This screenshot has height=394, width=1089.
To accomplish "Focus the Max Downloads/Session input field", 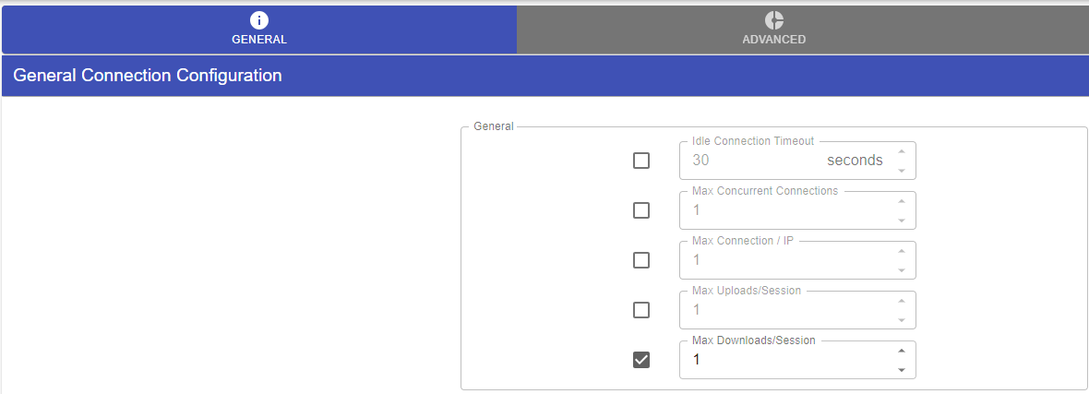I will 784,360.
